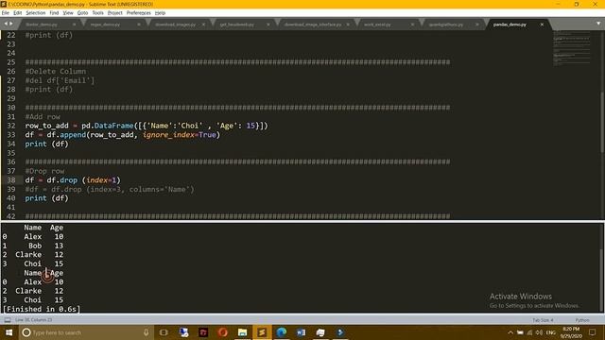
Task: Open the Tools menu
Action: point(97,12)
